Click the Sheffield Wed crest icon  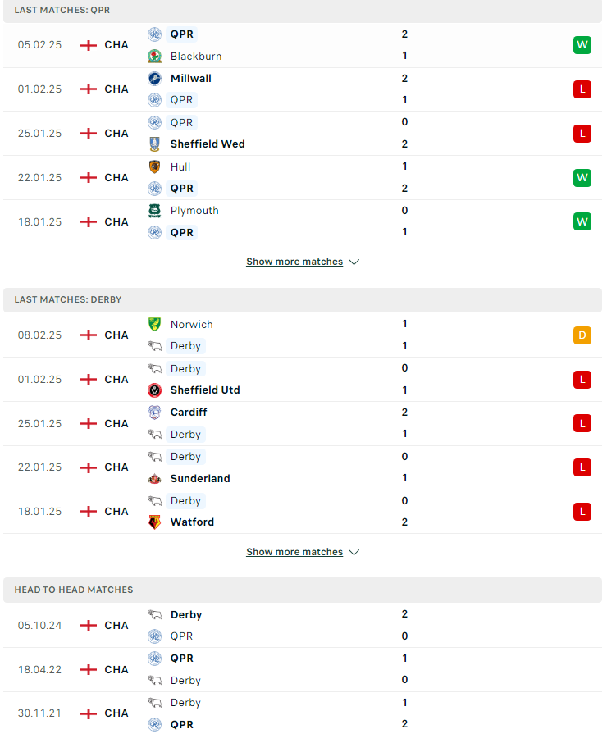point(154,144)
